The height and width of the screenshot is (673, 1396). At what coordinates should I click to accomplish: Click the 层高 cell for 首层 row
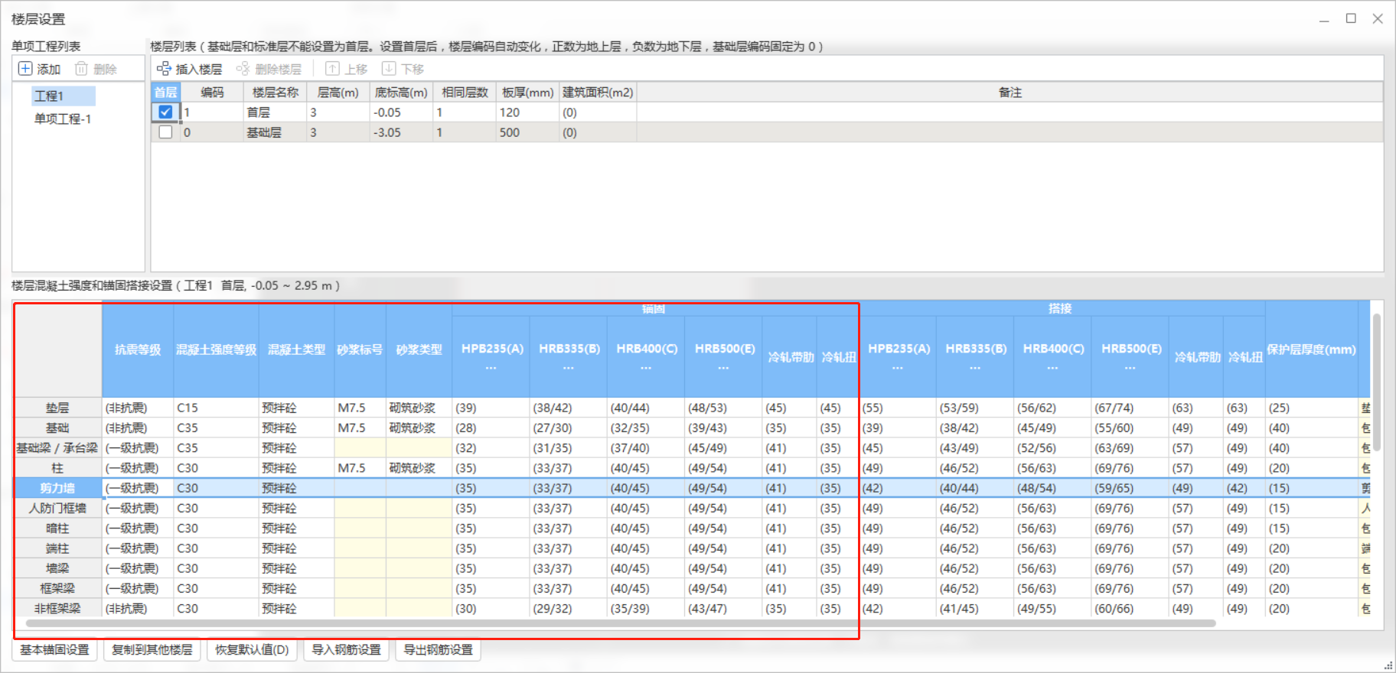[x=338, y=112]
